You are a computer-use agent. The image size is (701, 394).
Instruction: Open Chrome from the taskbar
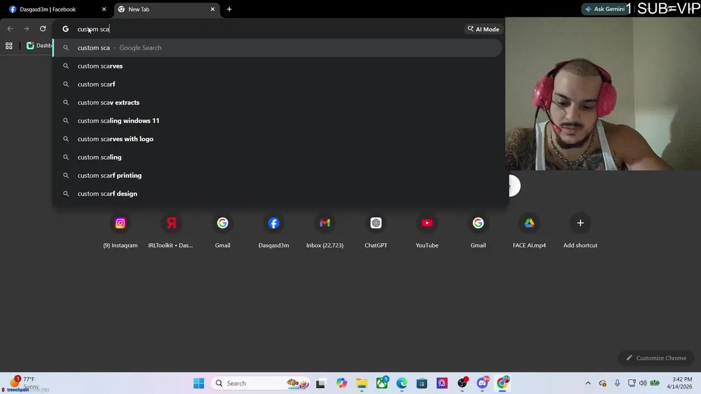[x=503, y=383]
